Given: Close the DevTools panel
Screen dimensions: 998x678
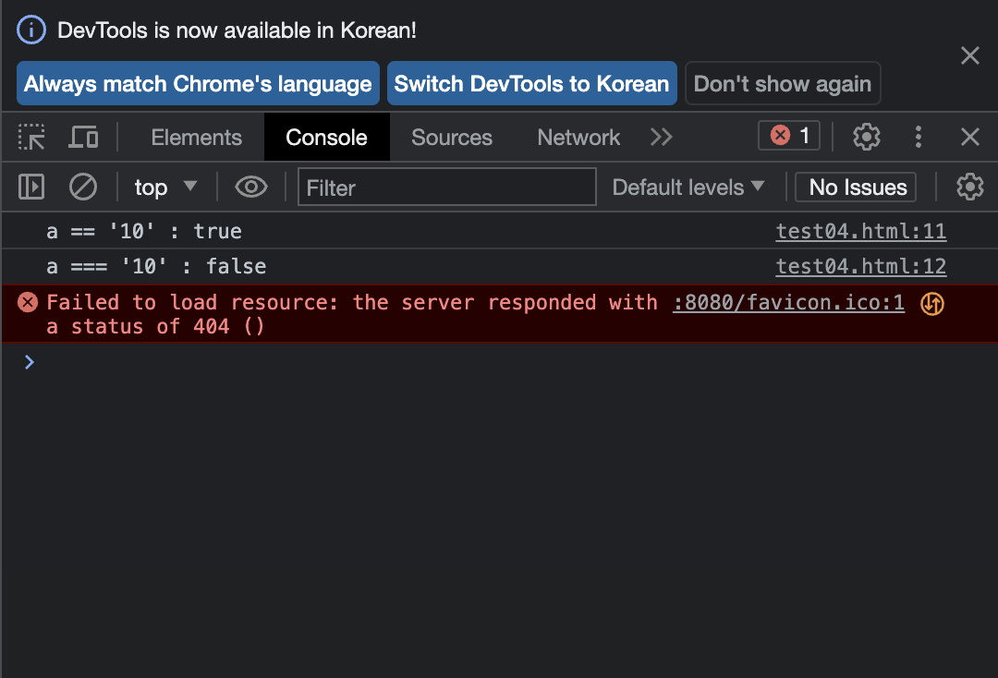Looking at the screenshot, I should (x=970, y=137).
